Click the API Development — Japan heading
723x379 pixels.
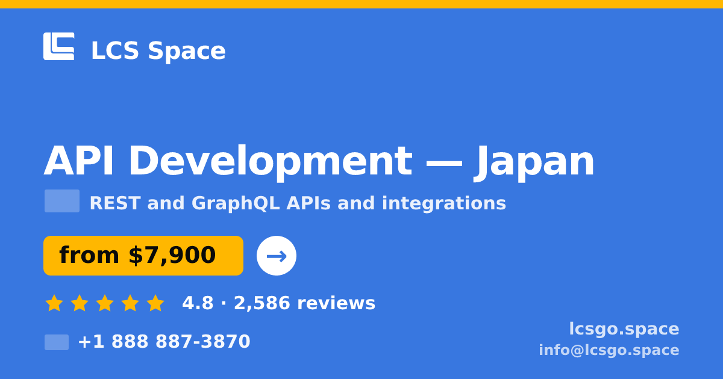pyautogui.click(x=319, y=161)
